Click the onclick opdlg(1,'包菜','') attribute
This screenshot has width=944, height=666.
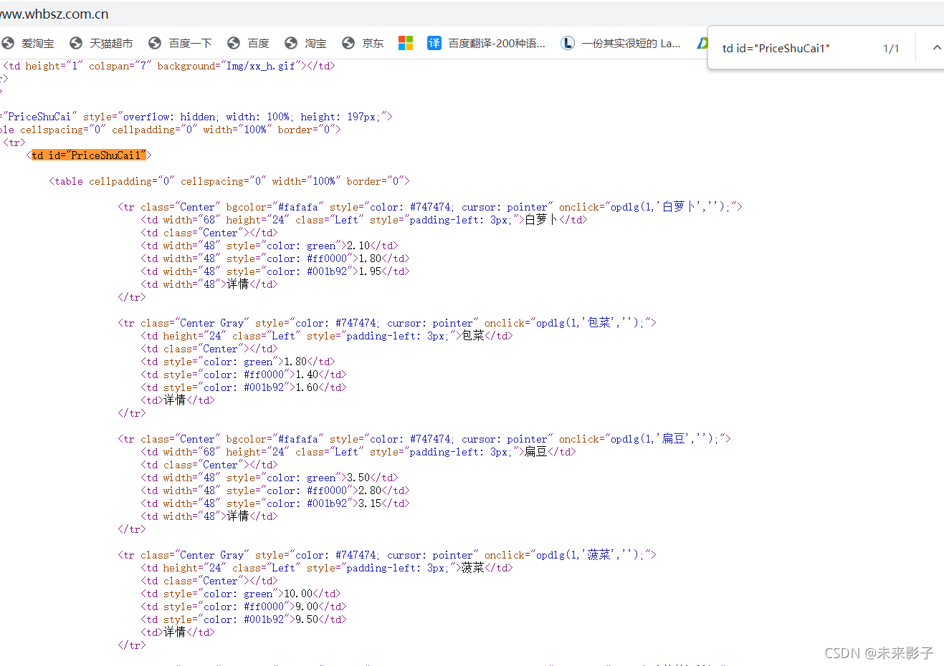coord(567,323)
